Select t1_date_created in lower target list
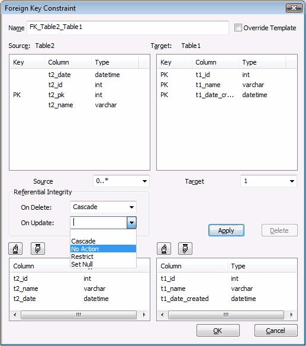Viewport: 306px width, 346px height. click(227, 299)
